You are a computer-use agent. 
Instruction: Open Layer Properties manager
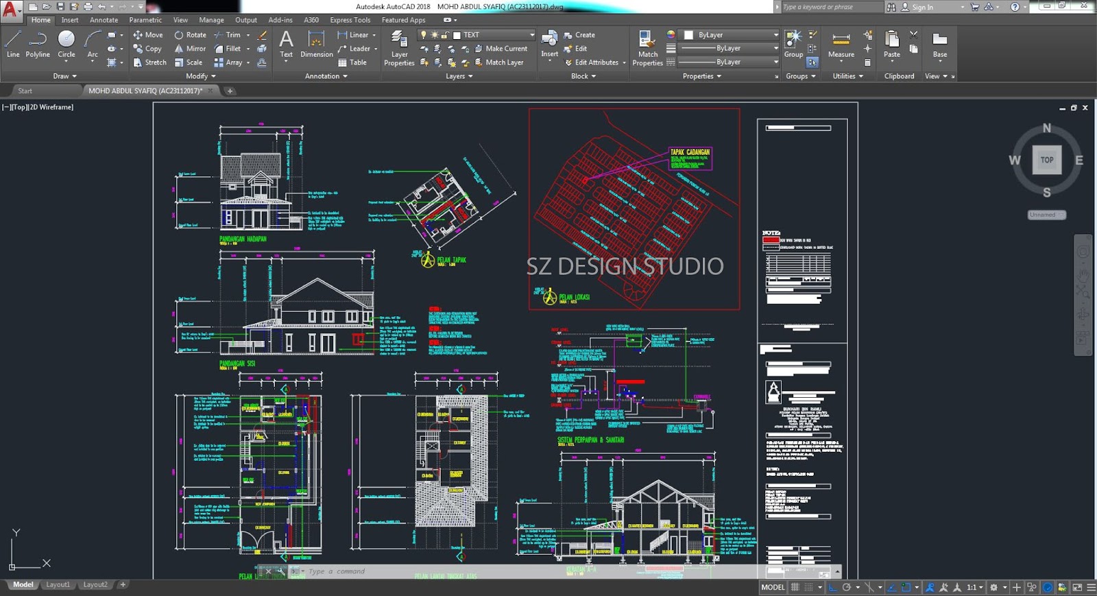pos(399,48)
